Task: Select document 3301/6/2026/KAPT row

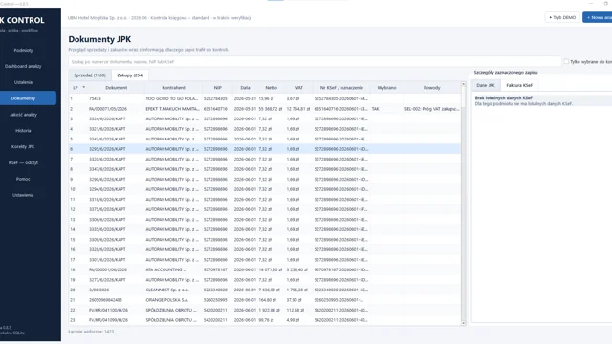Action: pyautogui.click(x=265, y=260)
